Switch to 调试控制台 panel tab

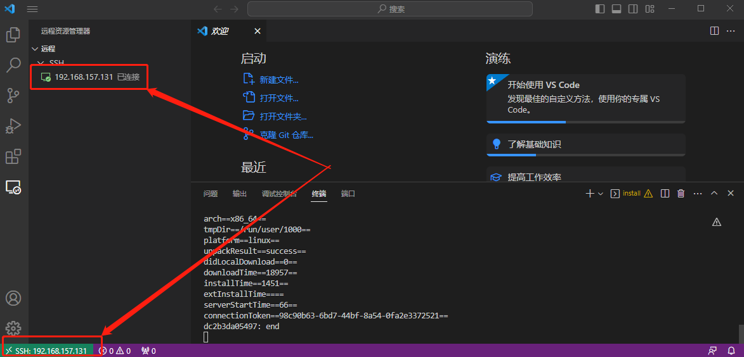(280, 194)
